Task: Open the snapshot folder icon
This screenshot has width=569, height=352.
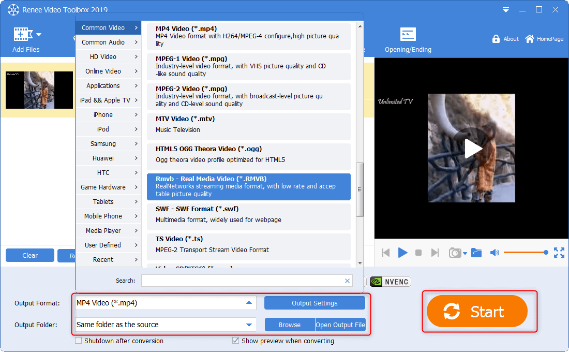Action: coord(476,253)
